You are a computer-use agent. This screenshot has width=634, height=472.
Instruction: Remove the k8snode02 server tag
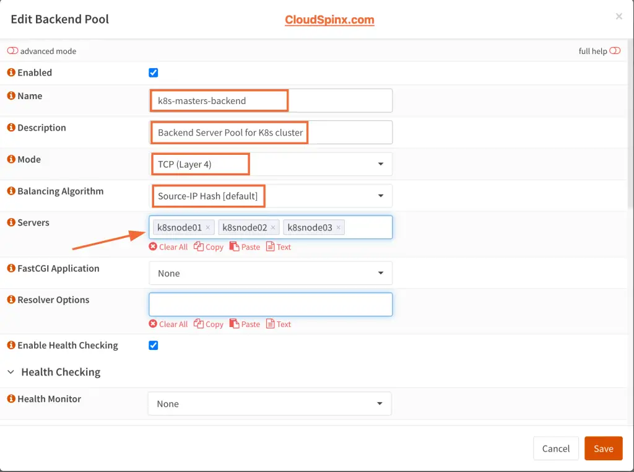(x=273, y=227)
